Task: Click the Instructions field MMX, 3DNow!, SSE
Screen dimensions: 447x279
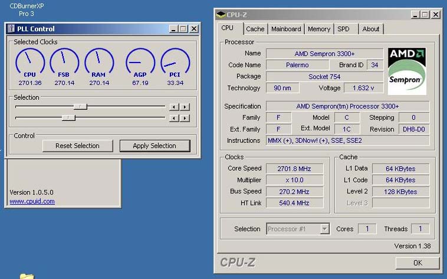Action: 348,140
